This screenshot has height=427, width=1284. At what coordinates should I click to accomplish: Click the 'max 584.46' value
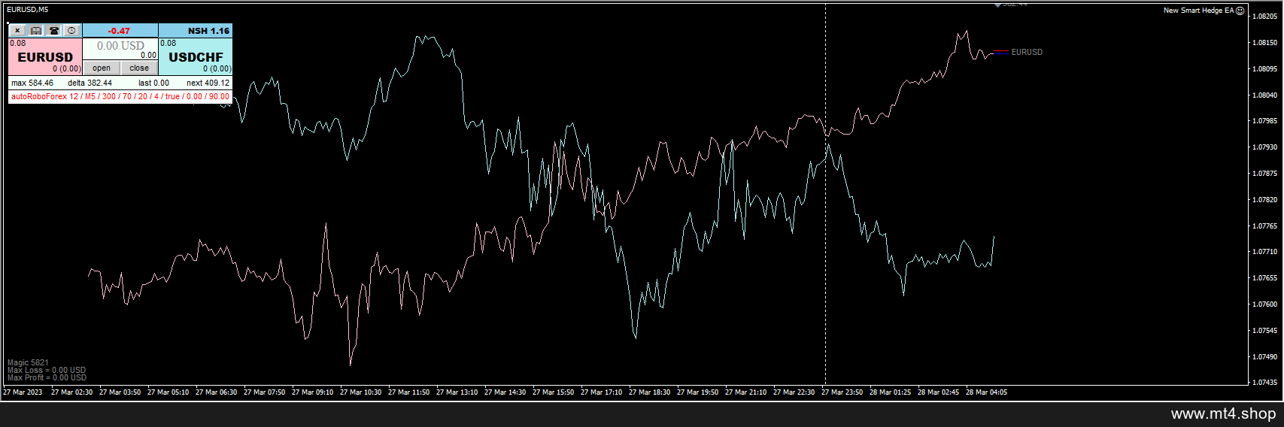(x=32, y=83)
